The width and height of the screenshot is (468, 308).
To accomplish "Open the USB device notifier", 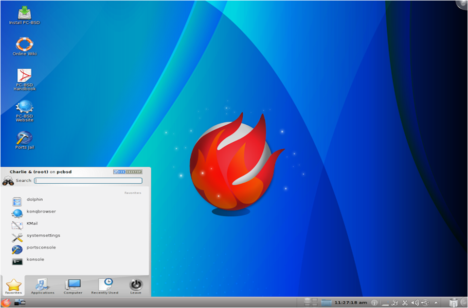I will (x=426, y=302).
